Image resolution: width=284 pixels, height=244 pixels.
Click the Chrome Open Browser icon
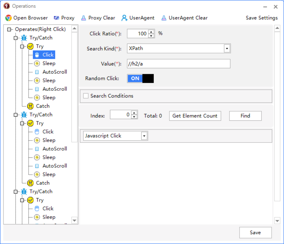[x=8, y=18]
